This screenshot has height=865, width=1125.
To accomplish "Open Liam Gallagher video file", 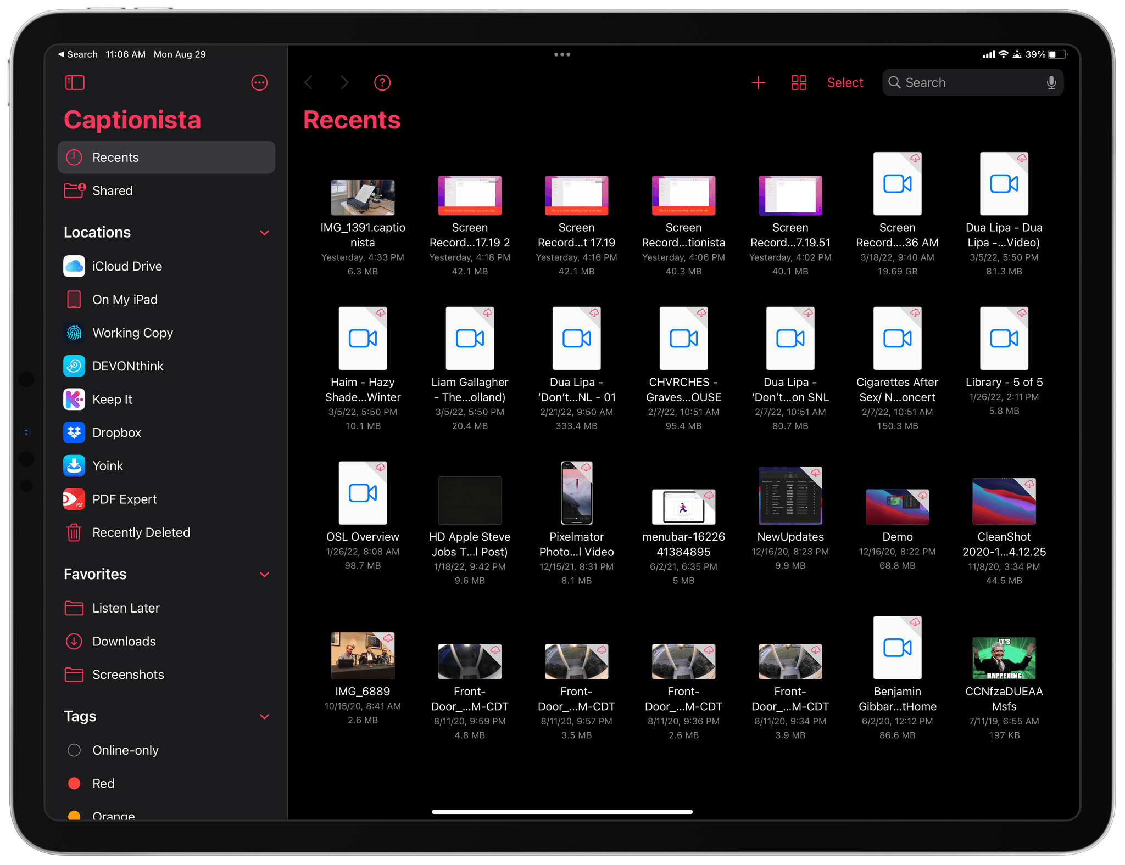I will point(470,369).
